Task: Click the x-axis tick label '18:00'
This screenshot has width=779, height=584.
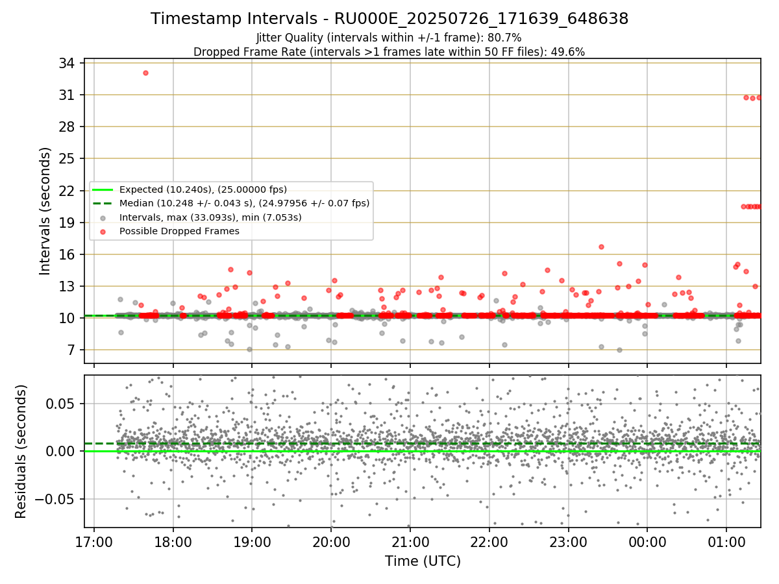Action: pos(173,541)
